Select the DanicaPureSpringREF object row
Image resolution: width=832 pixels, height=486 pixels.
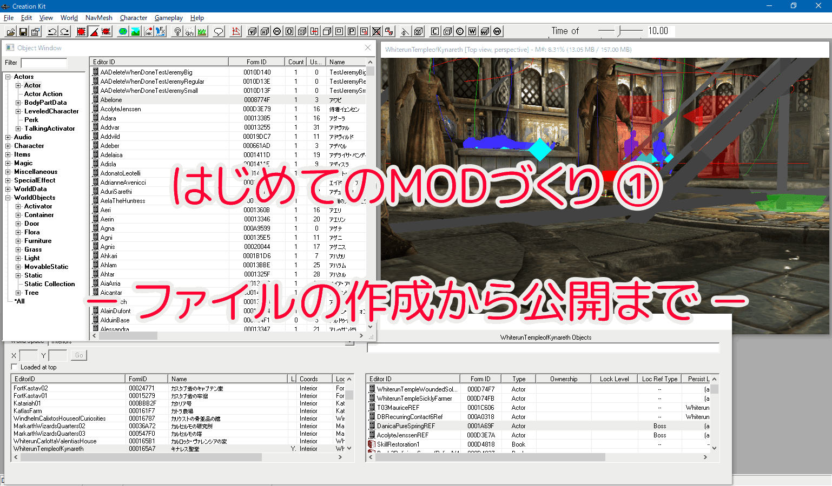pyautogui.click(x=539, y=426)
